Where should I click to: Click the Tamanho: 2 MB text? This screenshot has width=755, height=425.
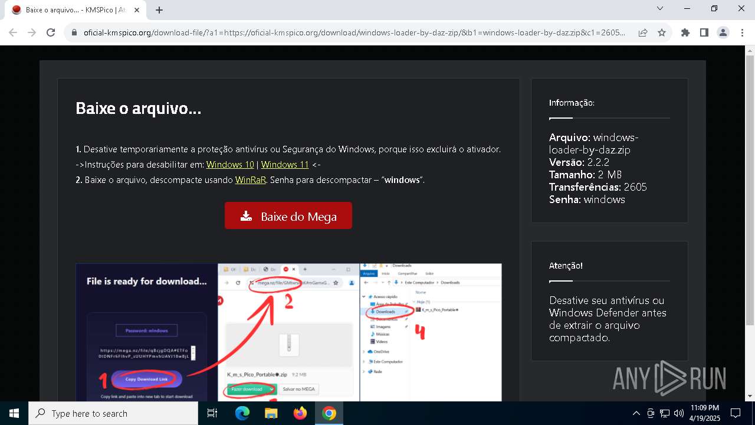tap(586, 175)
